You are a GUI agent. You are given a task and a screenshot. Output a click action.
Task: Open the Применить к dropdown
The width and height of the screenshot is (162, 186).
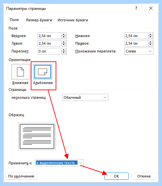point(60,163)
